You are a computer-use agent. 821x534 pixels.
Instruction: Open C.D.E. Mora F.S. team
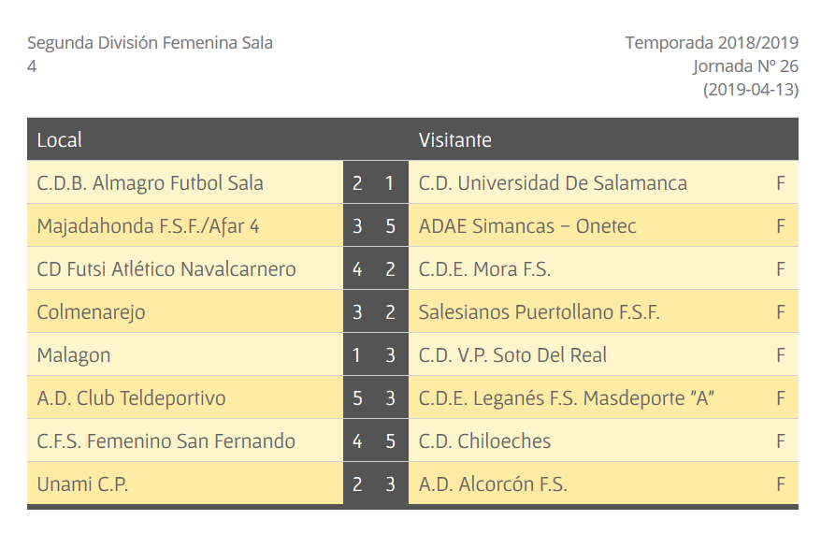pos(484,269)
